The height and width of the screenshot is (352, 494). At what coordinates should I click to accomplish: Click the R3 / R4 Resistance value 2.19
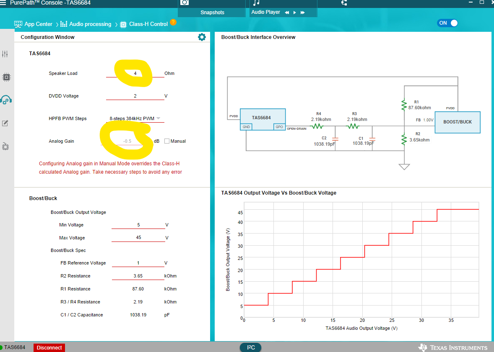pyautogui.click(x=138, y=302)
